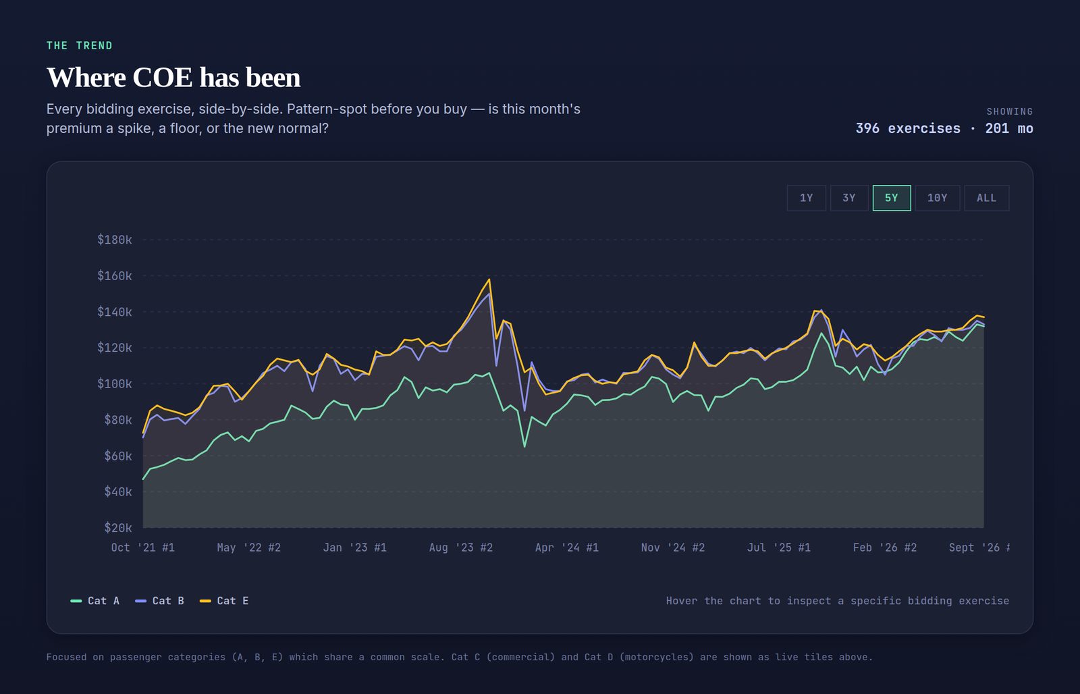Click the $40k y-axis label
1080x694 pixels.
[118, 491]
